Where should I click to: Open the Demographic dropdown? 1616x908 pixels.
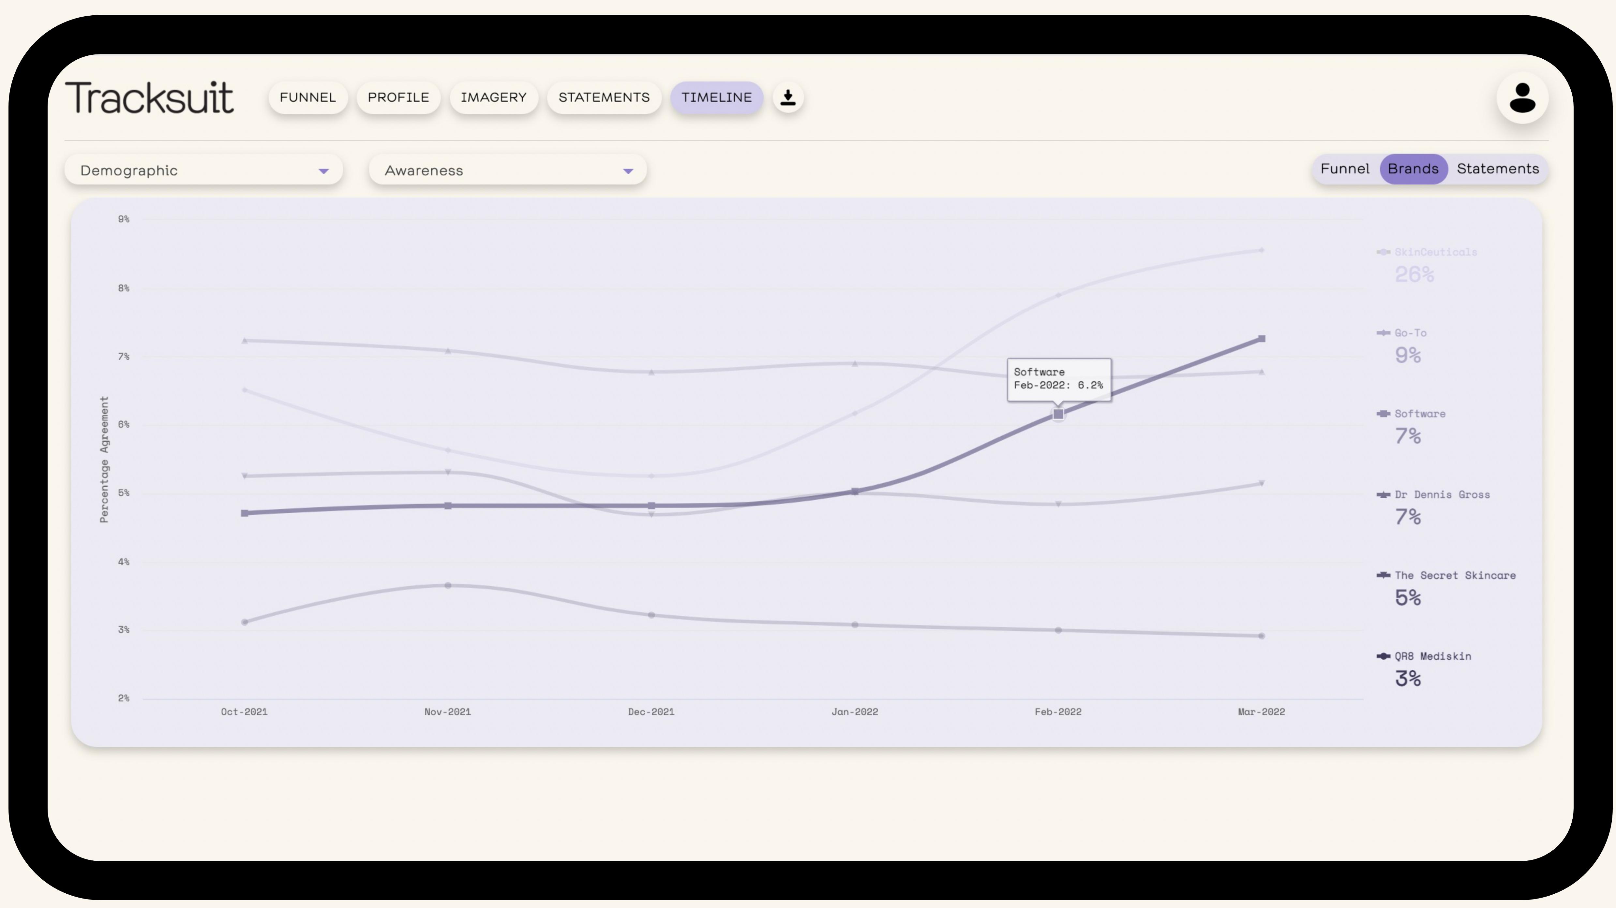pyautogui.click(x=203, y=170)
